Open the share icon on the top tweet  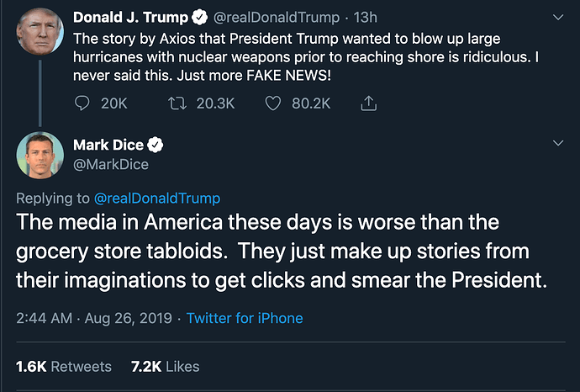click(x=367, y=103)
